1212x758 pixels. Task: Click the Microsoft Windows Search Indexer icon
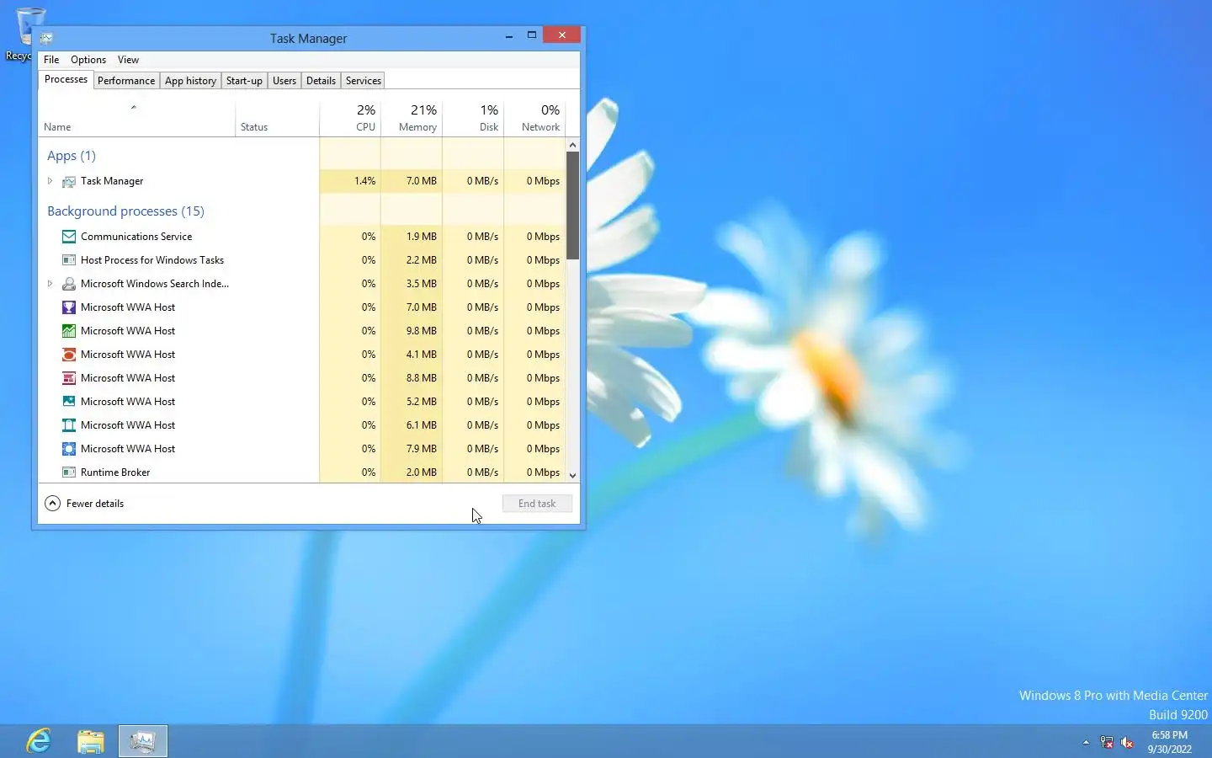point(69,284)
